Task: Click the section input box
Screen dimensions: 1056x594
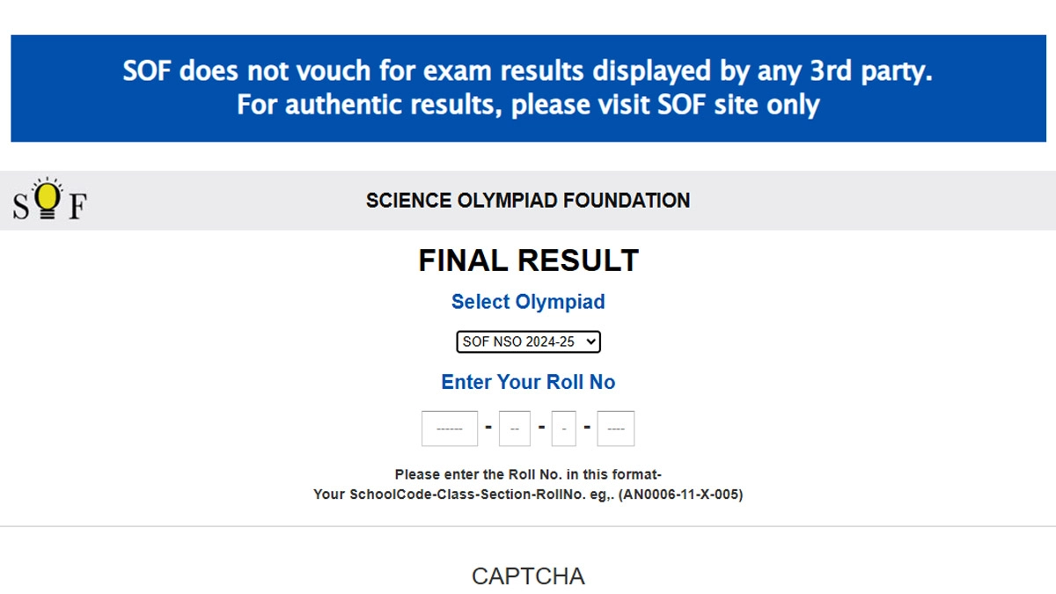Action: (x=562, y=429)
